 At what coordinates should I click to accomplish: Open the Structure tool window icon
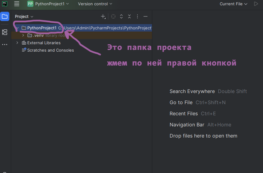5,32
